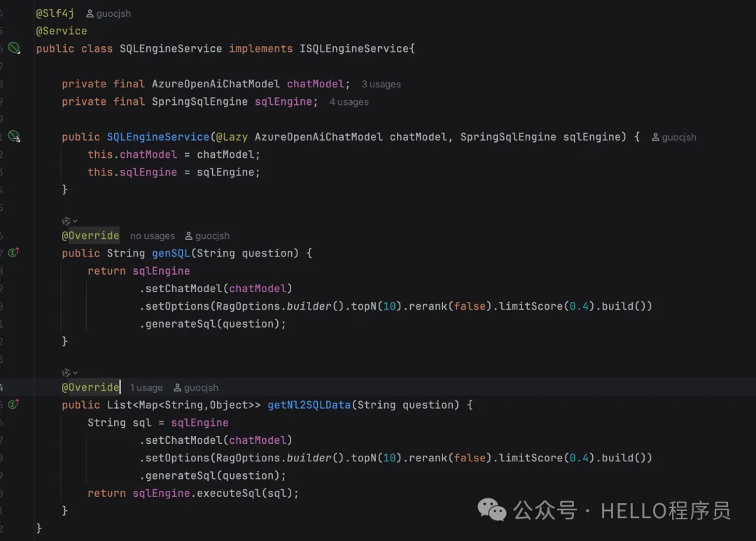756x541 pixels.
Task: Click the implements gutter icon beside genSQL
Action: click(13, 252)
